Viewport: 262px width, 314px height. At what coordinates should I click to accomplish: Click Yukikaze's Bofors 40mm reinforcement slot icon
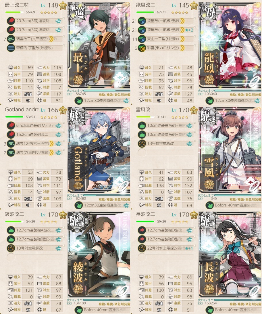pyautogui.click(x=210, y=205)
